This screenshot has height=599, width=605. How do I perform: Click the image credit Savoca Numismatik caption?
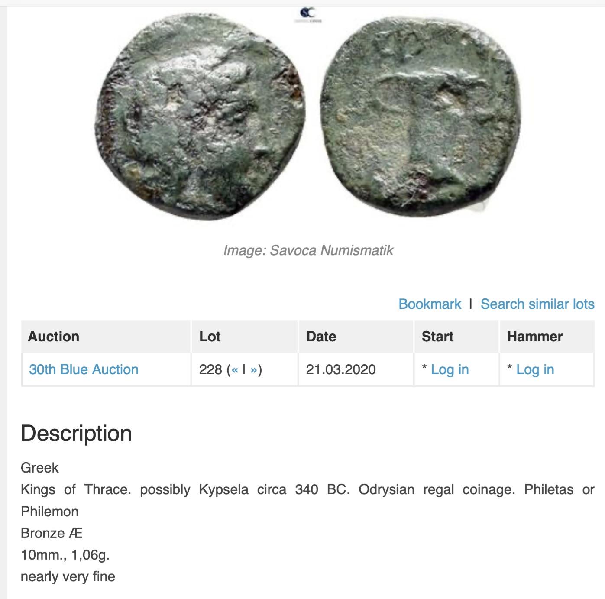(x=308, y=250)
